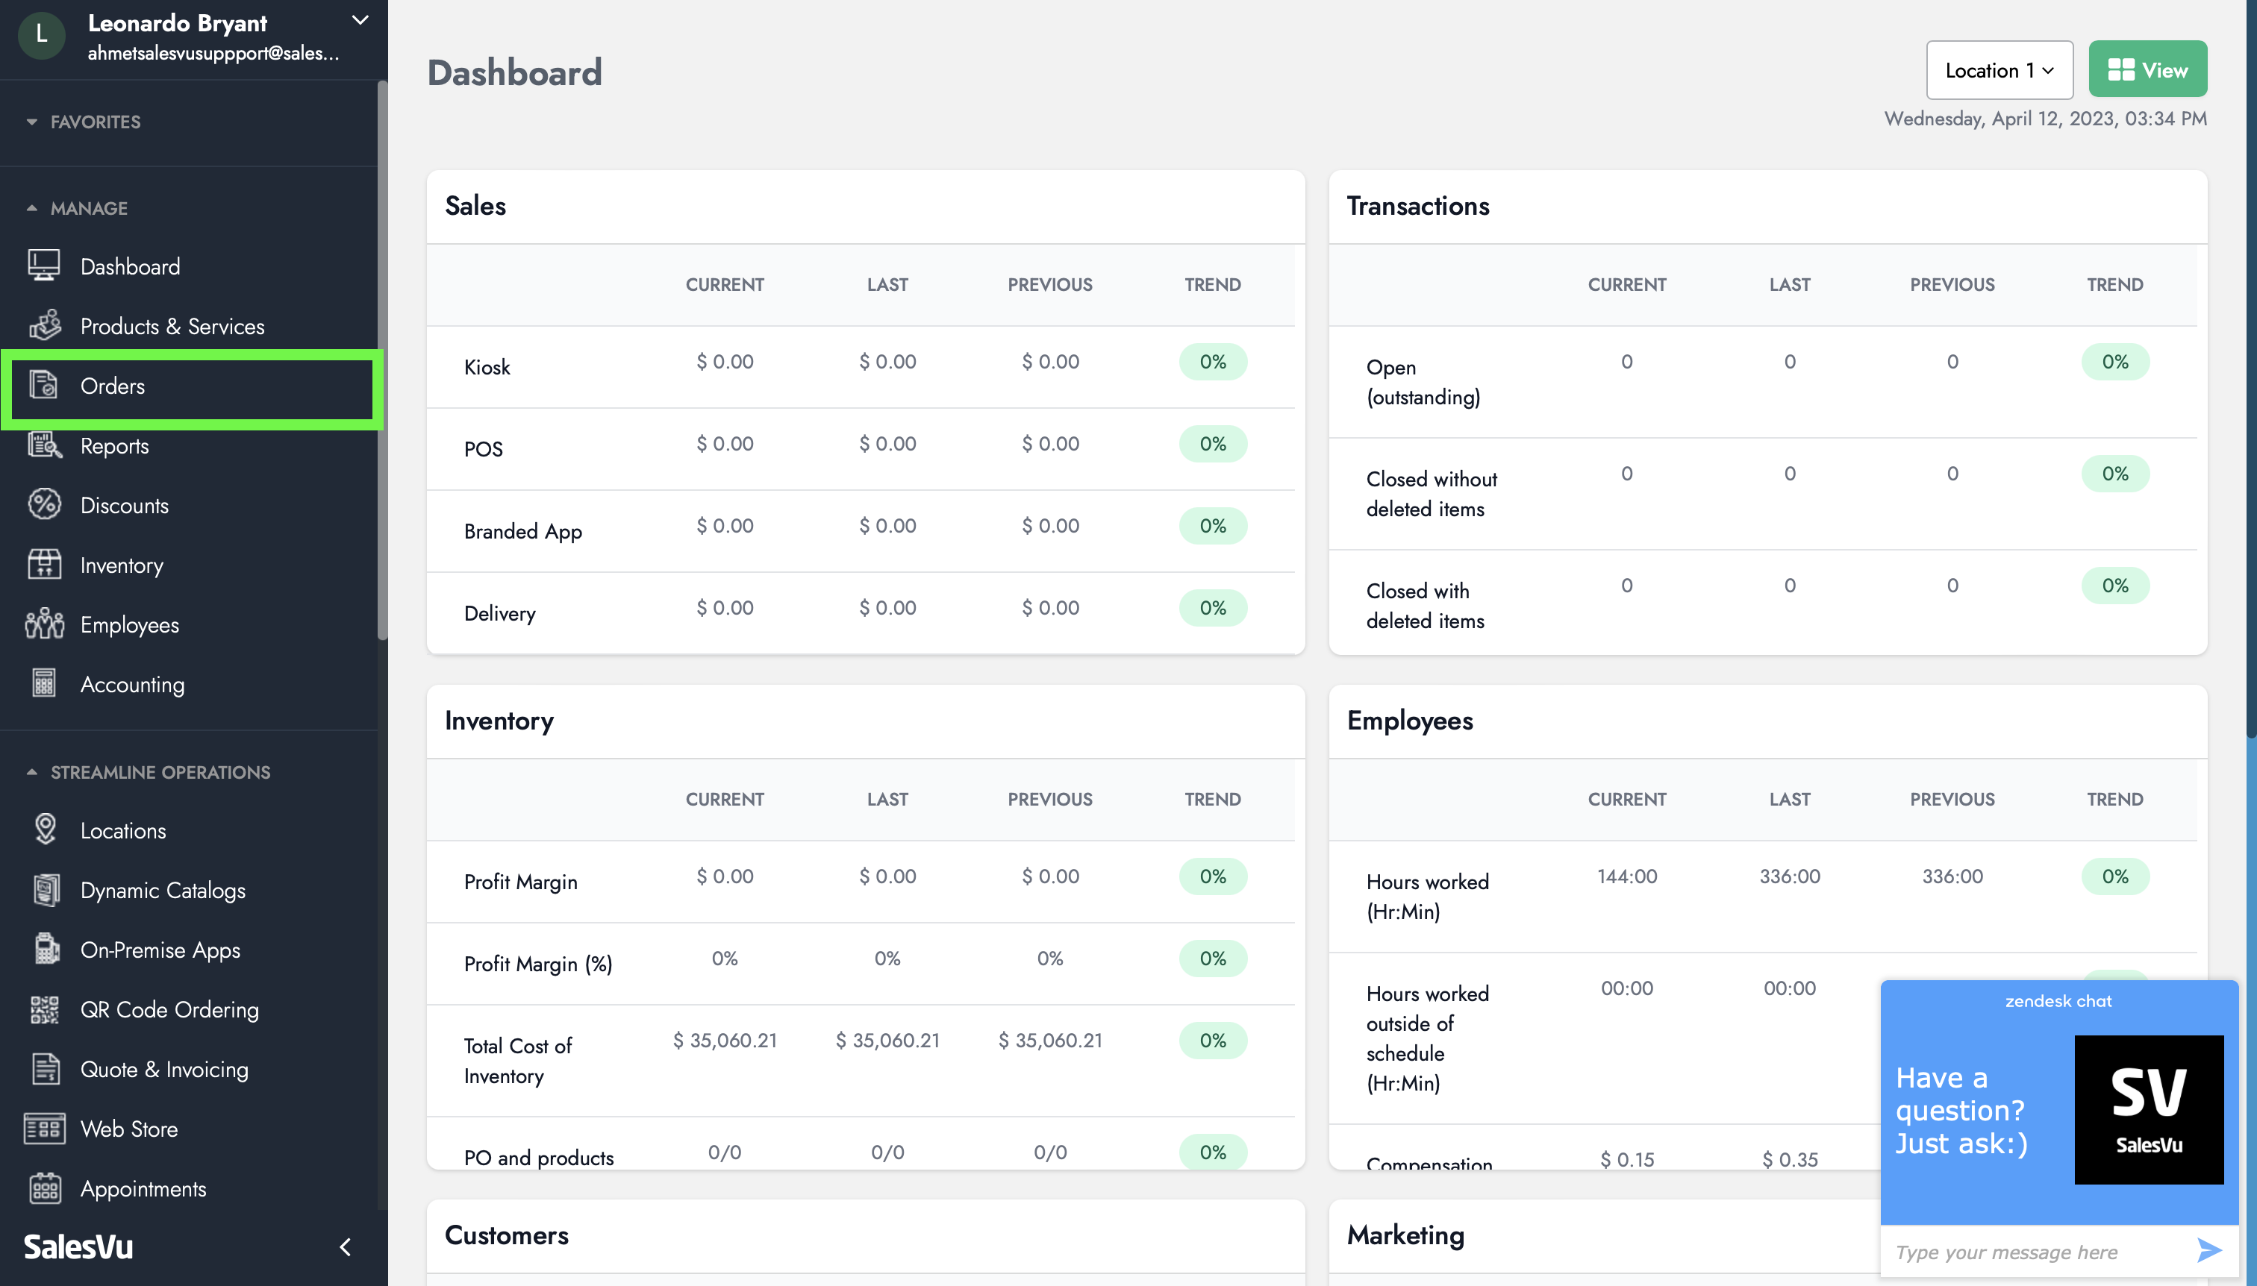Screen dimensions: 2257x1286
Task: Select the QR Code Ordering icon
Action: coord(44,1009)
